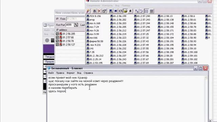Select Full Control mode monitor icon
This screenshot has height=122, width=217.
coord(111,11)
